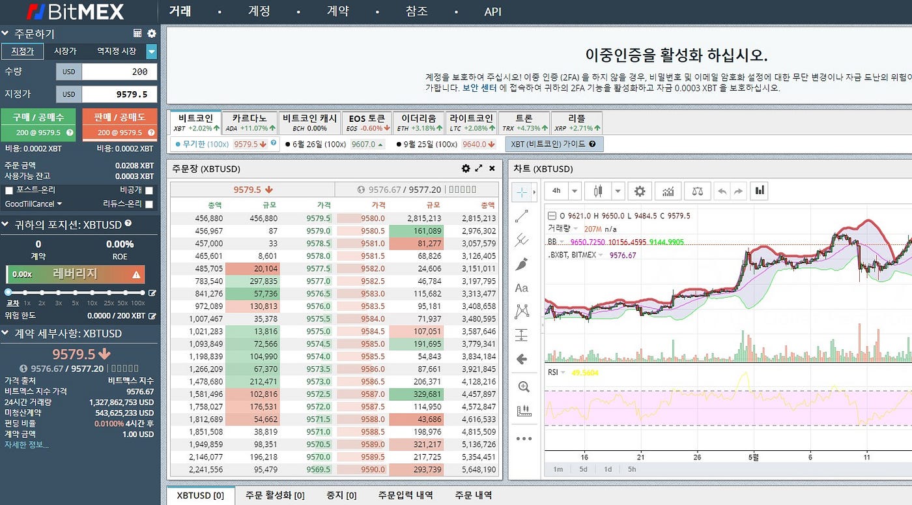Click help icon beside position XBTUSD
The width and height of the screenshot is (912, 505).
[128, 224]
